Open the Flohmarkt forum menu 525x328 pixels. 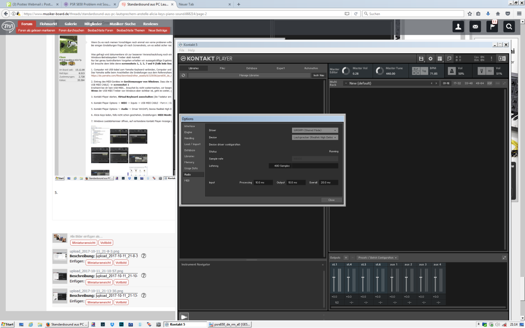48,24
